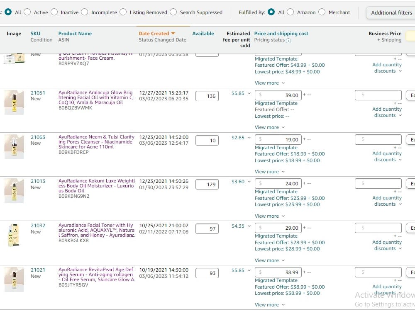Image resolution: width=415 pixels, height=311 pixels.
Task: Select the All status radio button
Action: (x=8, y=12)
